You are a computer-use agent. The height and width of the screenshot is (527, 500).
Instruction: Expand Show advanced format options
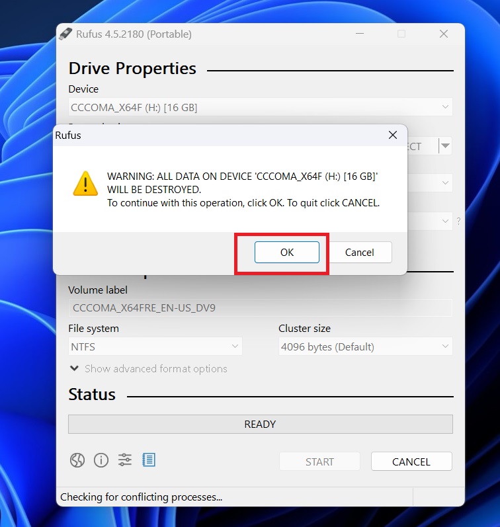(x=148, y=369)
